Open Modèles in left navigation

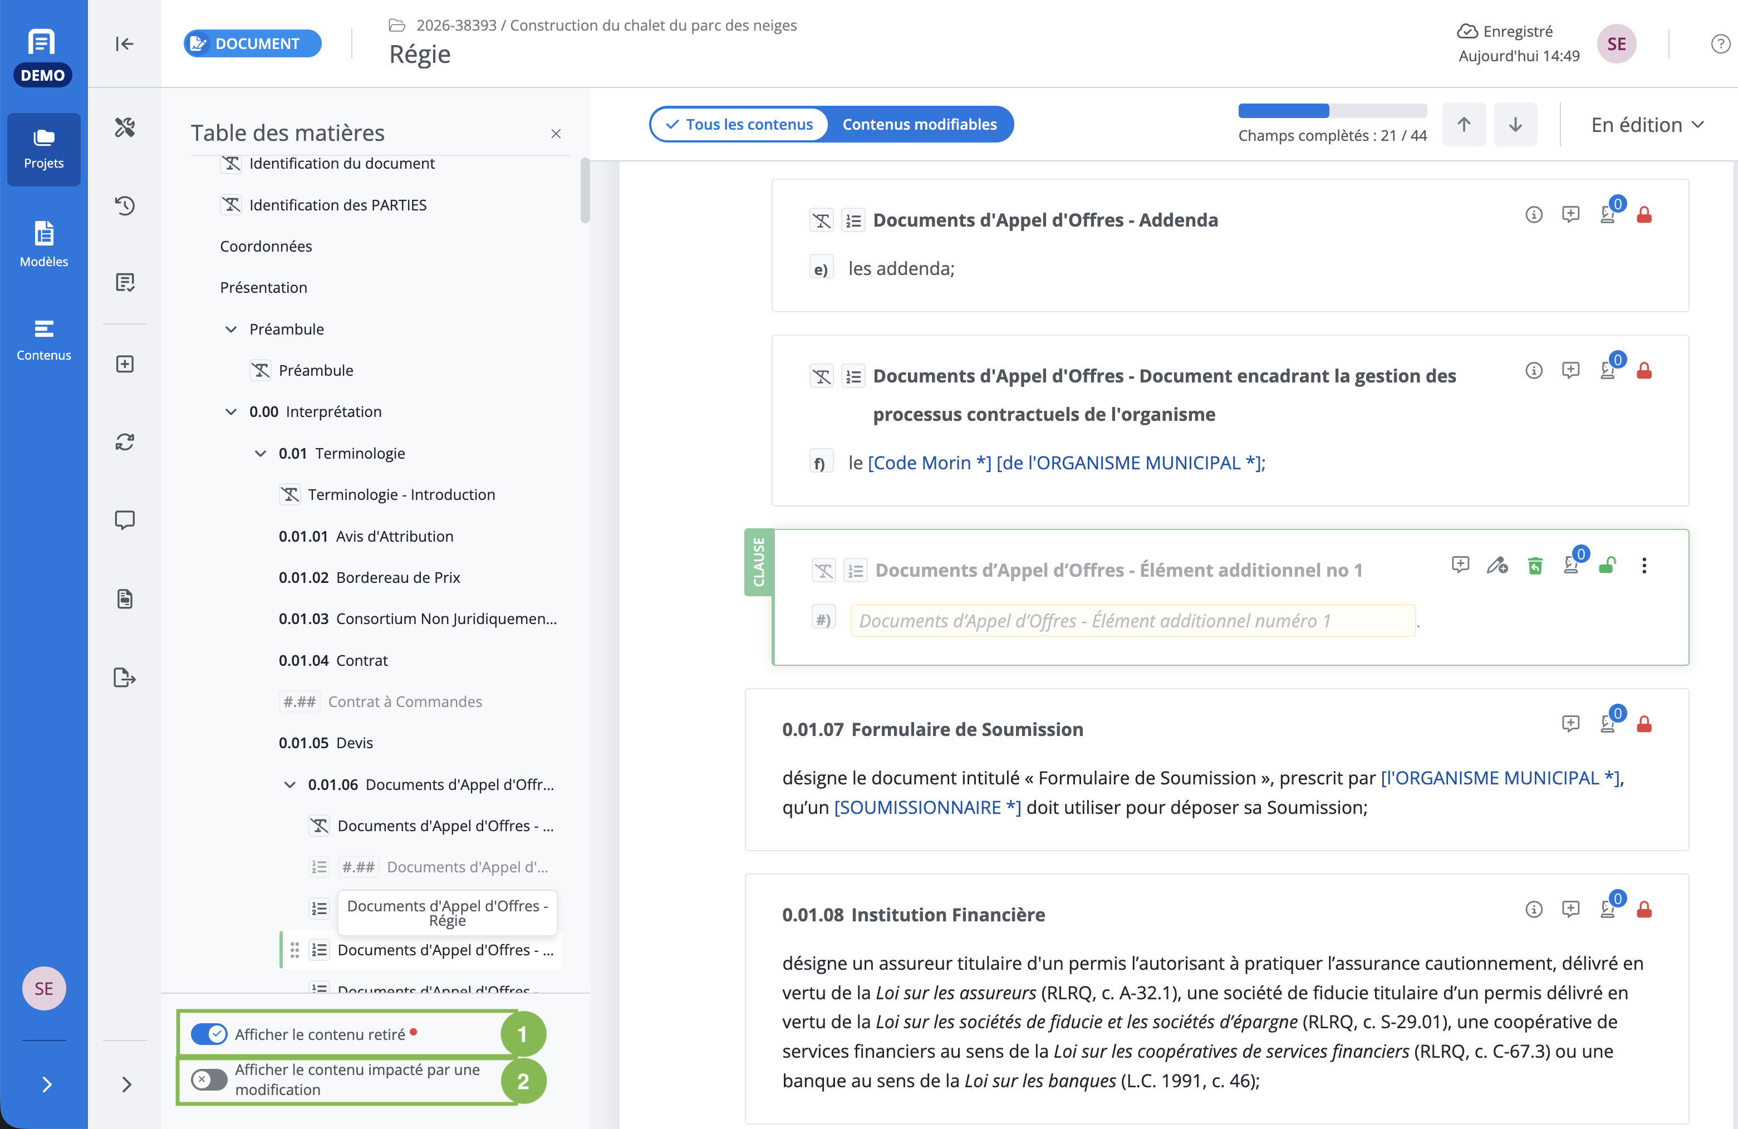pyautogui.click(x=44, y=244)
